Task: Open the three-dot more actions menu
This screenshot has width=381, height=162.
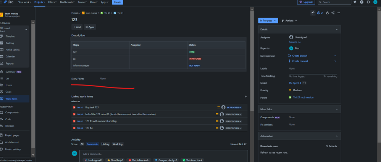Action: [338, 13]
